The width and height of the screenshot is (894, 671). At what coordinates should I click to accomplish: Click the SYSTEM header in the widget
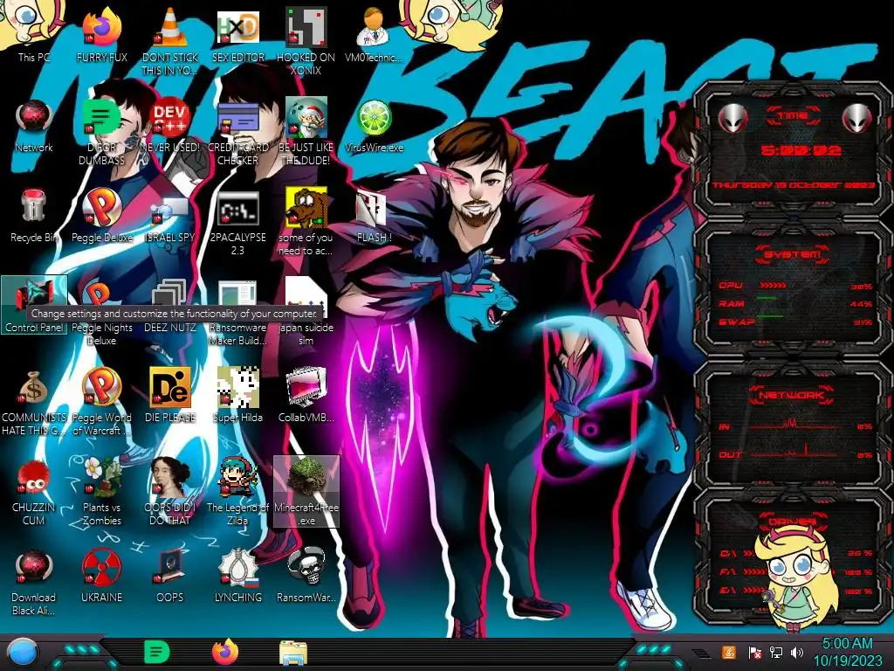tap(793, 254)
